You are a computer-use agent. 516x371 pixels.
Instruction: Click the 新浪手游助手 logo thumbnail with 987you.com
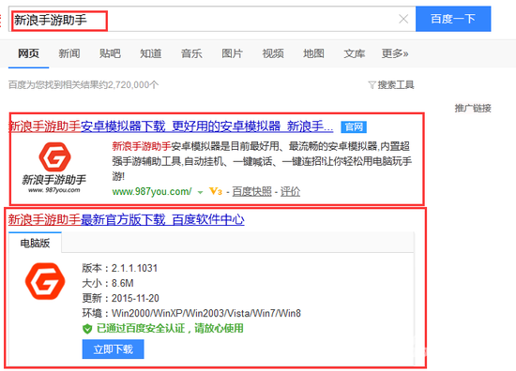point(54,168)
